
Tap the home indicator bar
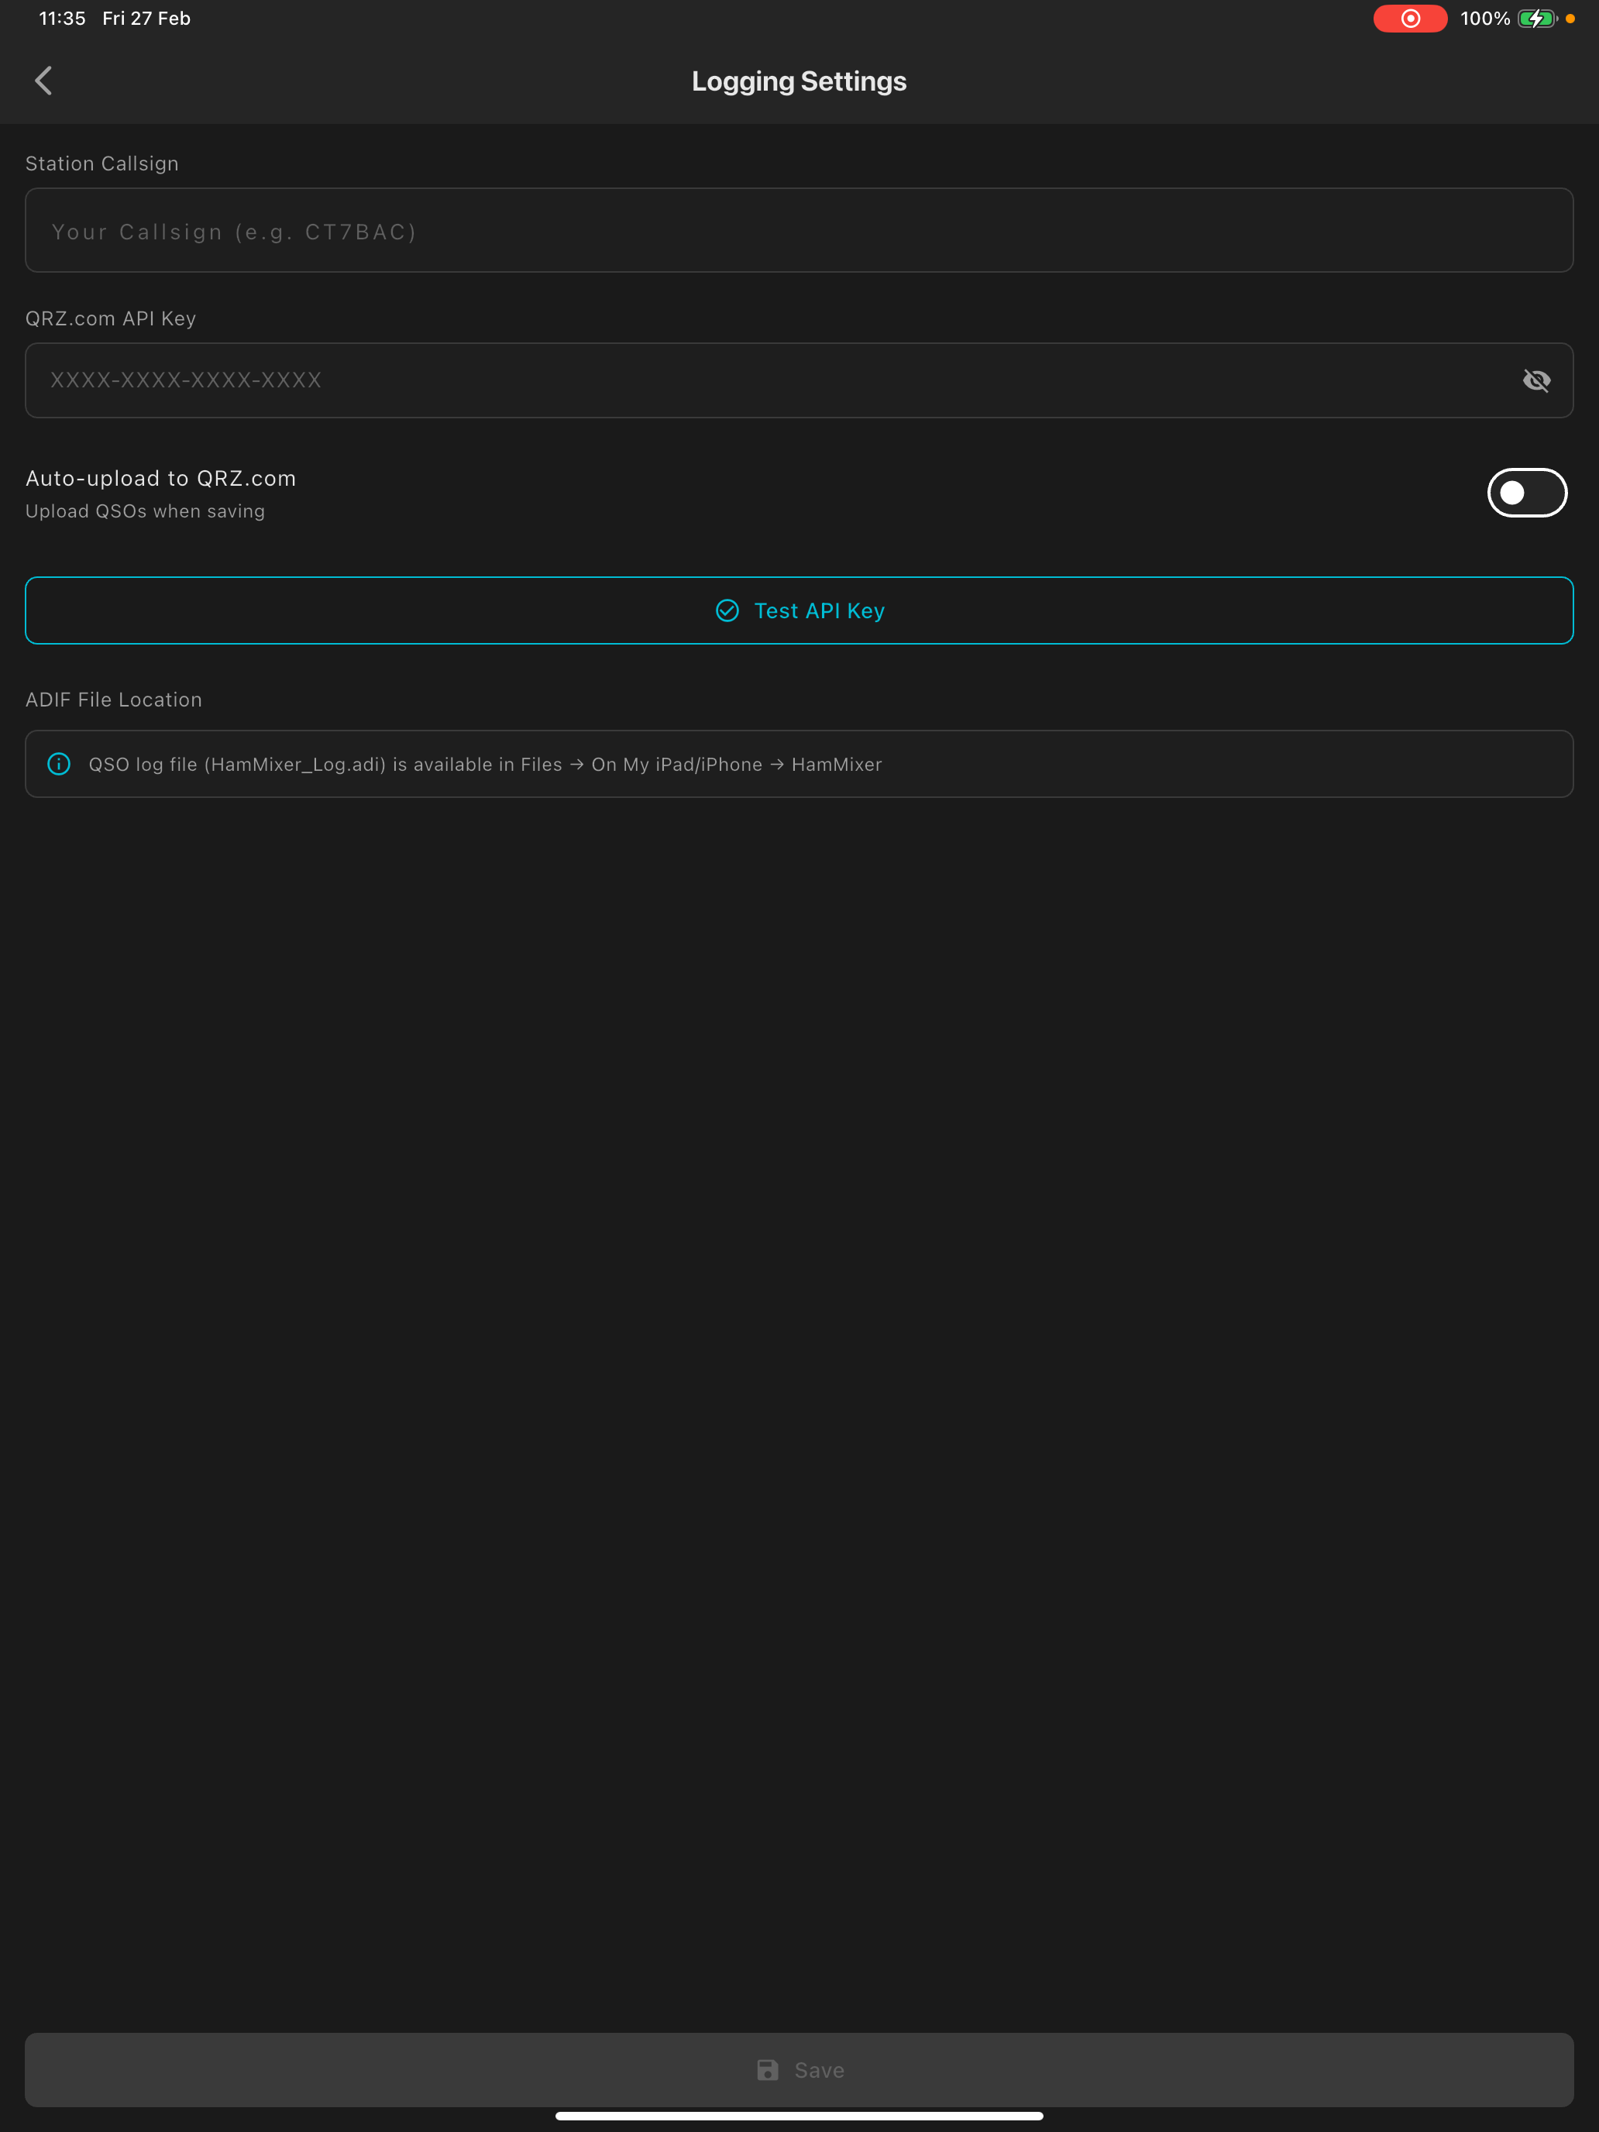point(799,2117)
